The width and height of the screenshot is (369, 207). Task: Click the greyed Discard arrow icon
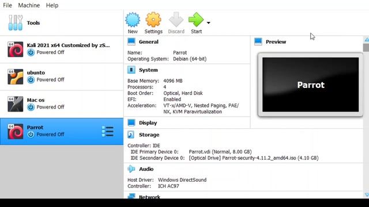[x=176, y=20]
